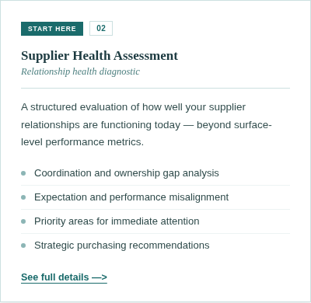The height and width of the screenshot is (303, 311).
Task: Click bullet dot beside Strategic purchasing item
Action: [23, 246]
